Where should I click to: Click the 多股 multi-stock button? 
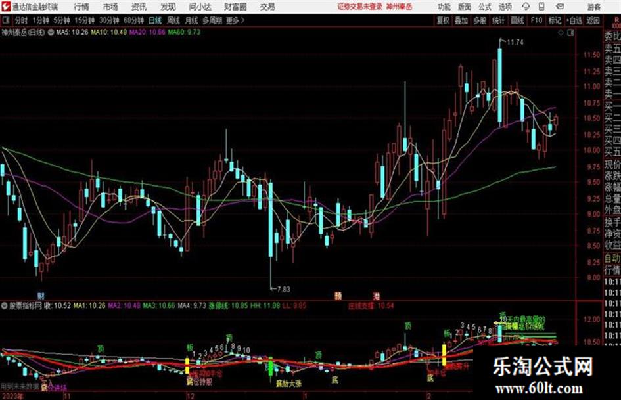point(480,20)
